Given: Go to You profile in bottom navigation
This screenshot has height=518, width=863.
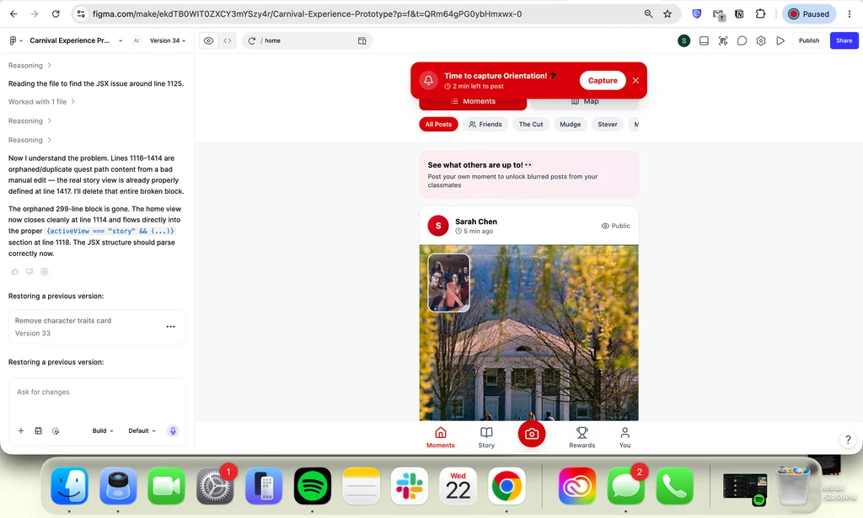Looking at the screenshot, I should [x=624, y=438].
